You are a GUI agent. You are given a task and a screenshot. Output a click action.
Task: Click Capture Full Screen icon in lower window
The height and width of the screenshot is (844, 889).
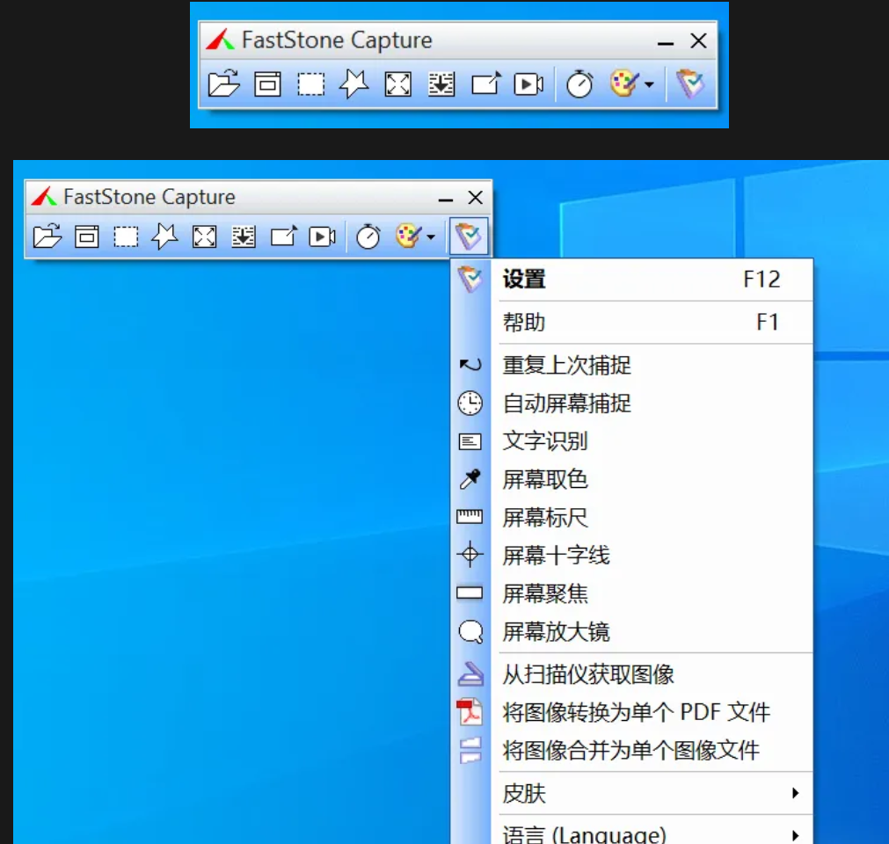click(204, 236)
